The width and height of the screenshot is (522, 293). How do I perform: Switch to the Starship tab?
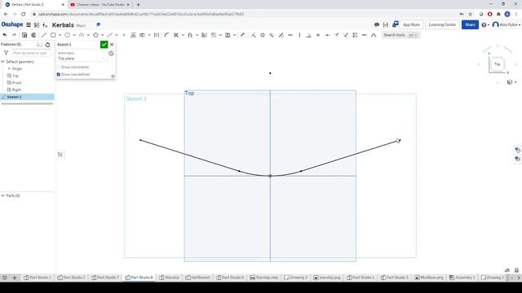point(170,278)
